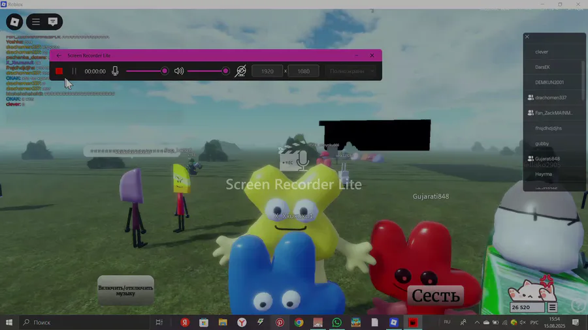Click the Сесть button
588x330 pixels.
(435, 296)
